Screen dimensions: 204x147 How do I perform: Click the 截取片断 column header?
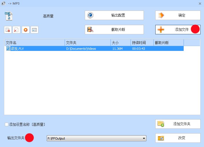coord(168,43)
